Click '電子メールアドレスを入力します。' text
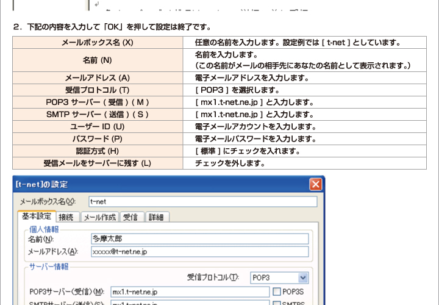This screenshot has height=305, width=439. coord(252,77)
